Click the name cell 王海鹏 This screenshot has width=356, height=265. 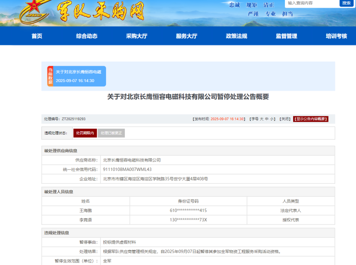pos(86,211)
